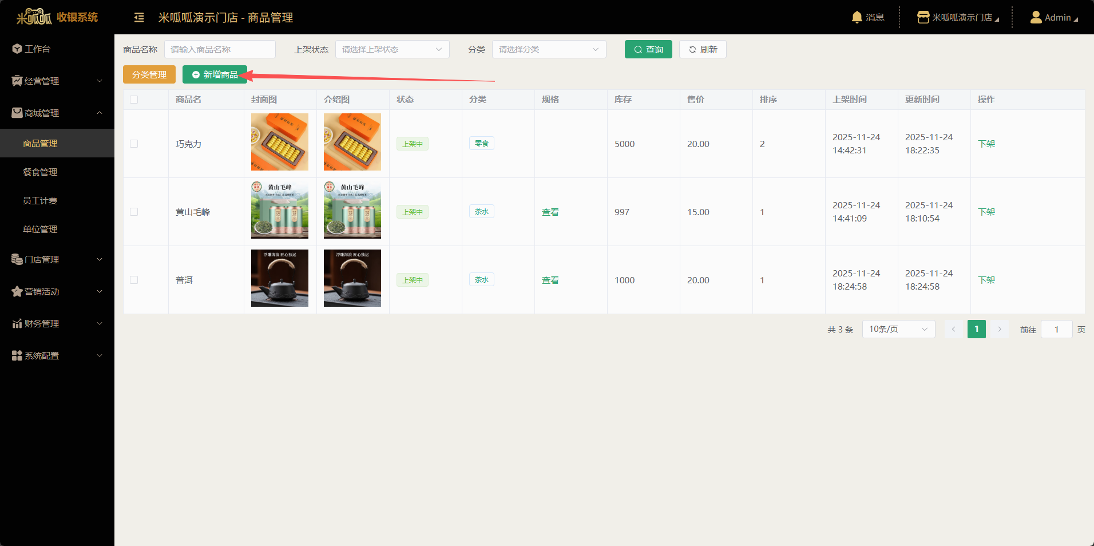Click 下架 link for 黄山毛峰
This screenshot has height=546, width=1094.
click(986, 212)
